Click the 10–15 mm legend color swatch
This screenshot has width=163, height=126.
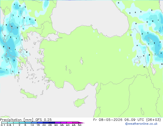(34, 123)
